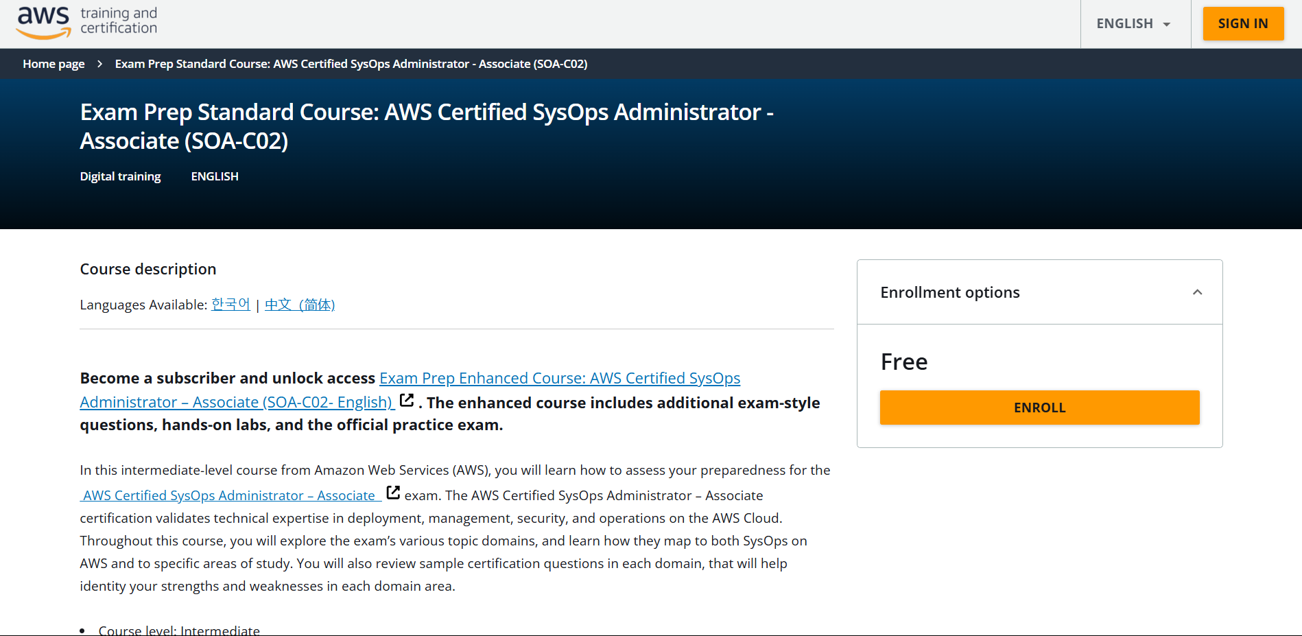Click the breadcrumb chevron separator icon
The height and width of the screenshot is (636, 1302).
coord(100,64)
